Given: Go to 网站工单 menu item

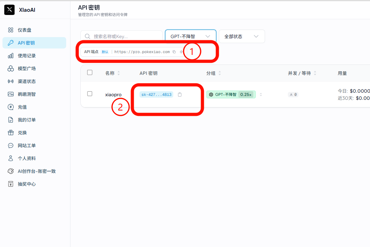Looking at the screenshot, I should pos(34,146).
